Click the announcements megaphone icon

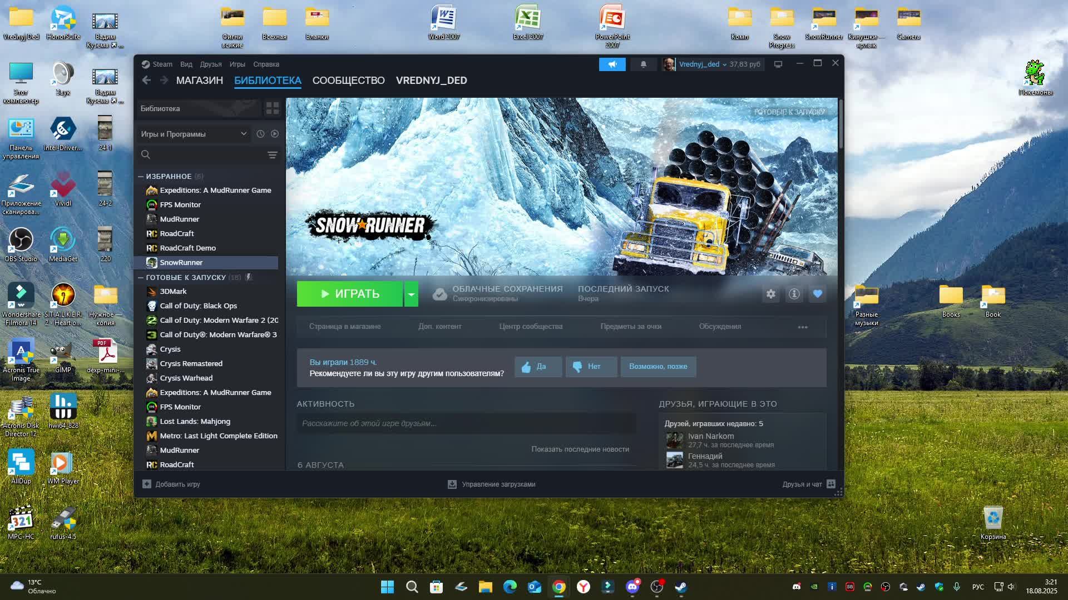click(612, 64)
